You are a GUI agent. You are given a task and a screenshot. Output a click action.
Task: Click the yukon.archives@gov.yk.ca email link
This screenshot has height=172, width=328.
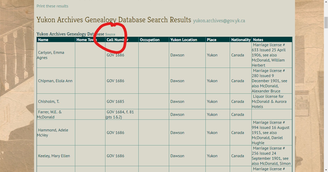219,21
